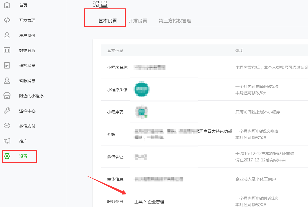Click the nearby mini programs shop icon

click(x=7, y=96)
